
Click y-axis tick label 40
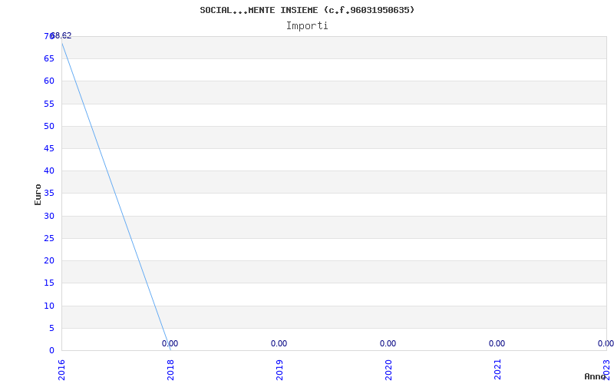pyautogui.click(x=49, y=170)
